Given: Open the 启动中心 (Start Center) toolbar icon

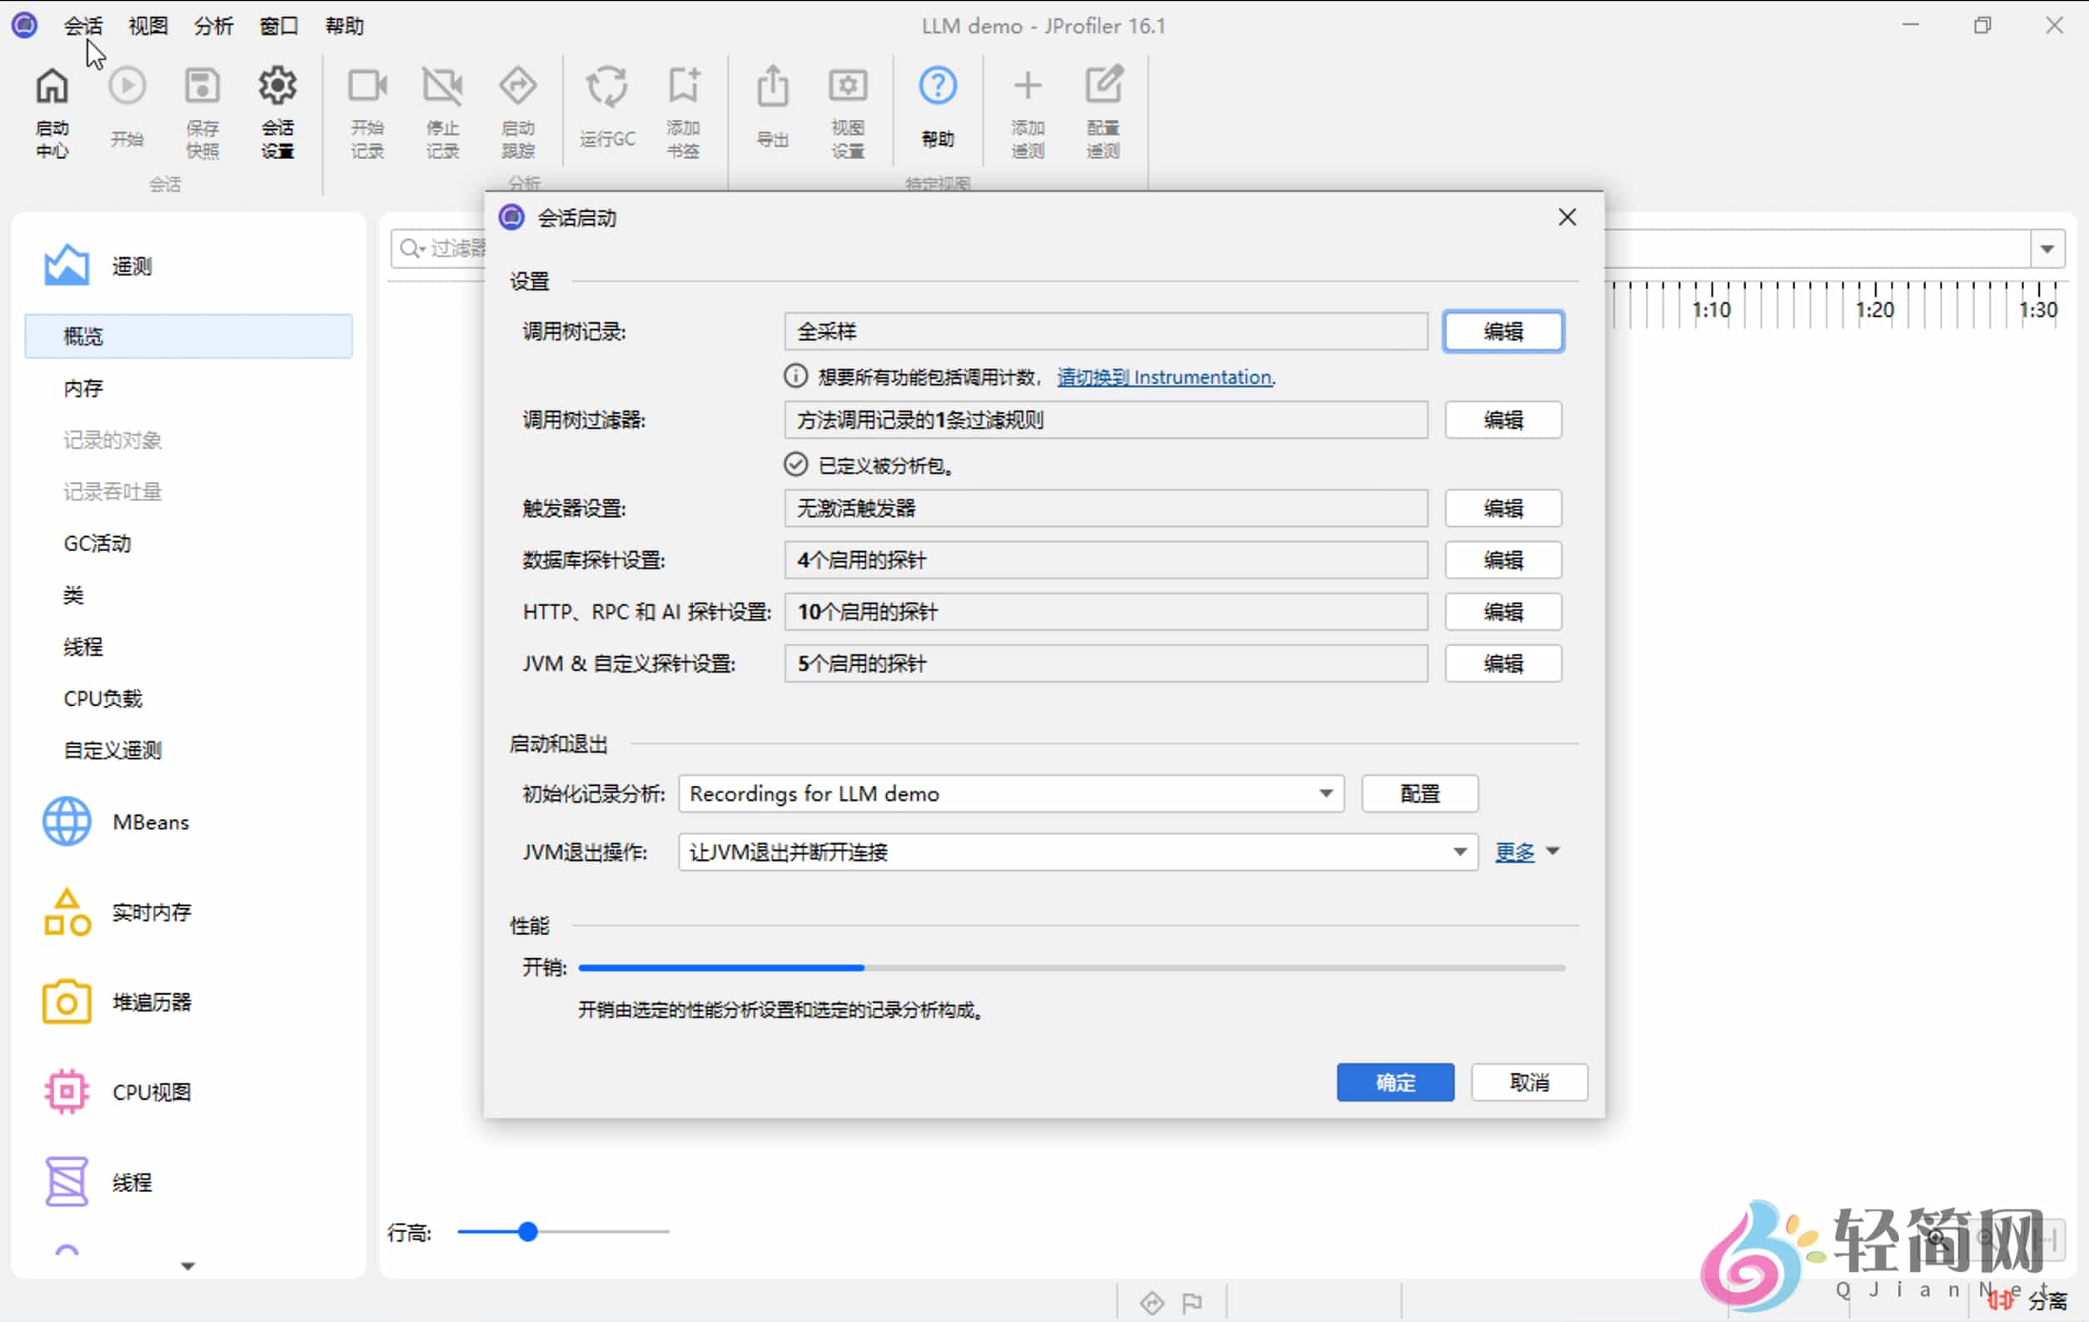Looking at the screenshot, I should (x=51, y=111).
